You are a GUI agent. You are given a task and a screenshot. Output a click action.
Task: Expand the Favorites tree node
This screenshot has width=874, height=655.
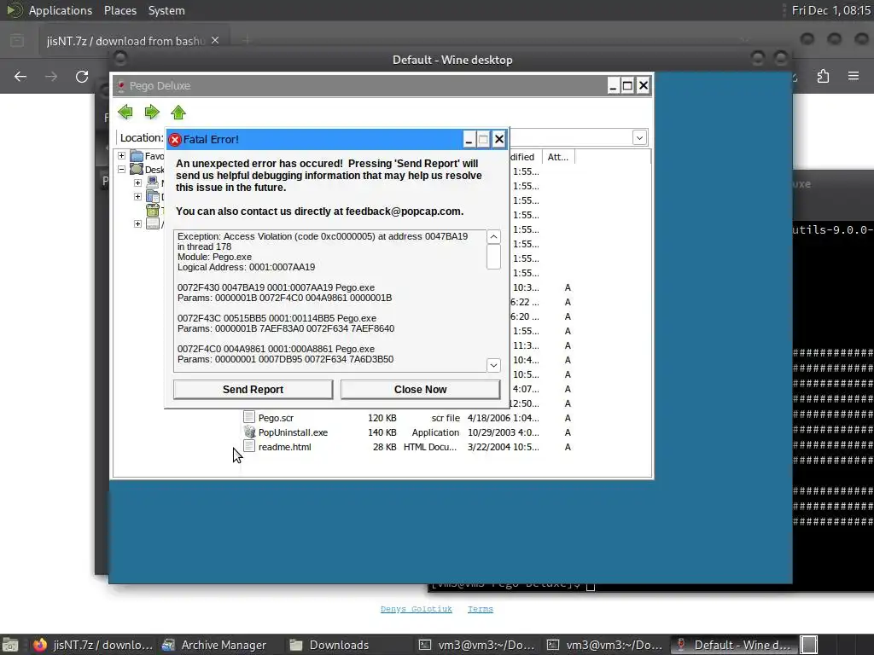[x=121, y=156]
